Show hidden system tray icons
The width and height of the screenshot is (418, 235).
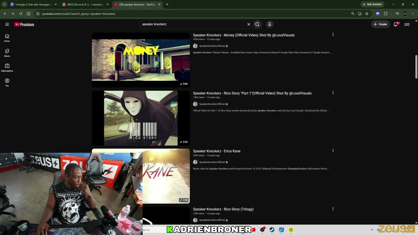[372, 230]
